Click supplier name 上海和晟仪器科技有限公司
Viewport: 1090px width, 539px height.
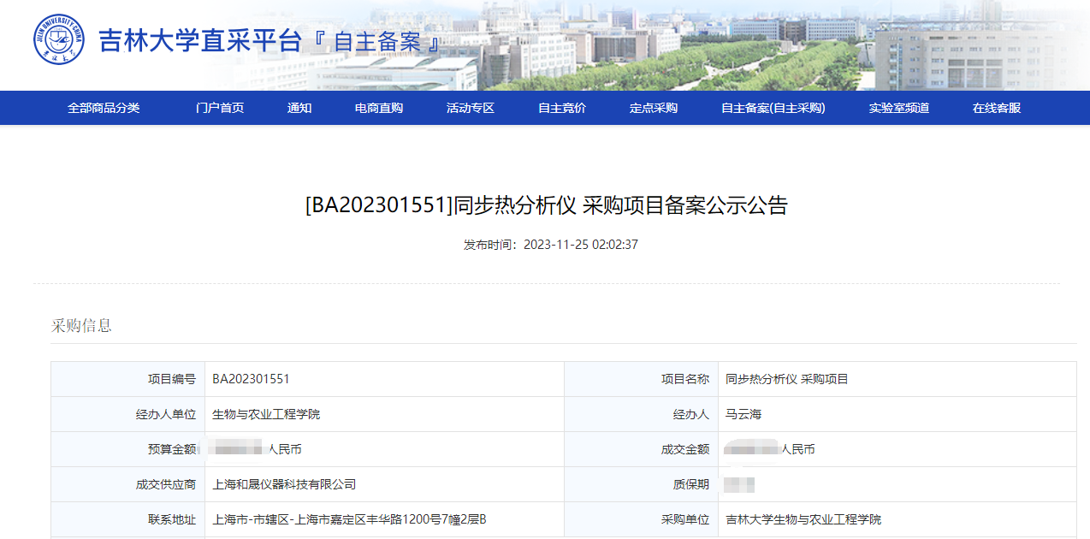pyautogui.click(x=284, y=484)
